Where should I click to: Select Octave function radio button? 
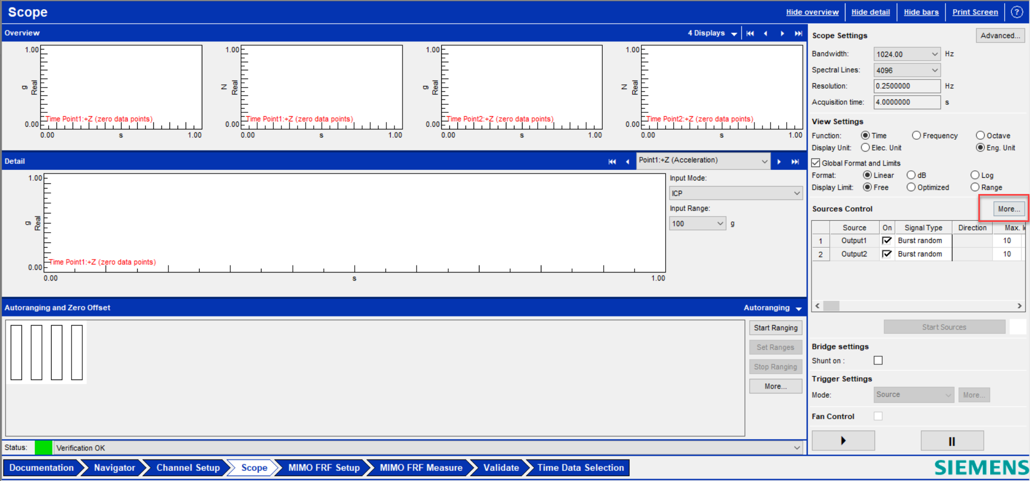pyautogui.click(x=980, y=135)
